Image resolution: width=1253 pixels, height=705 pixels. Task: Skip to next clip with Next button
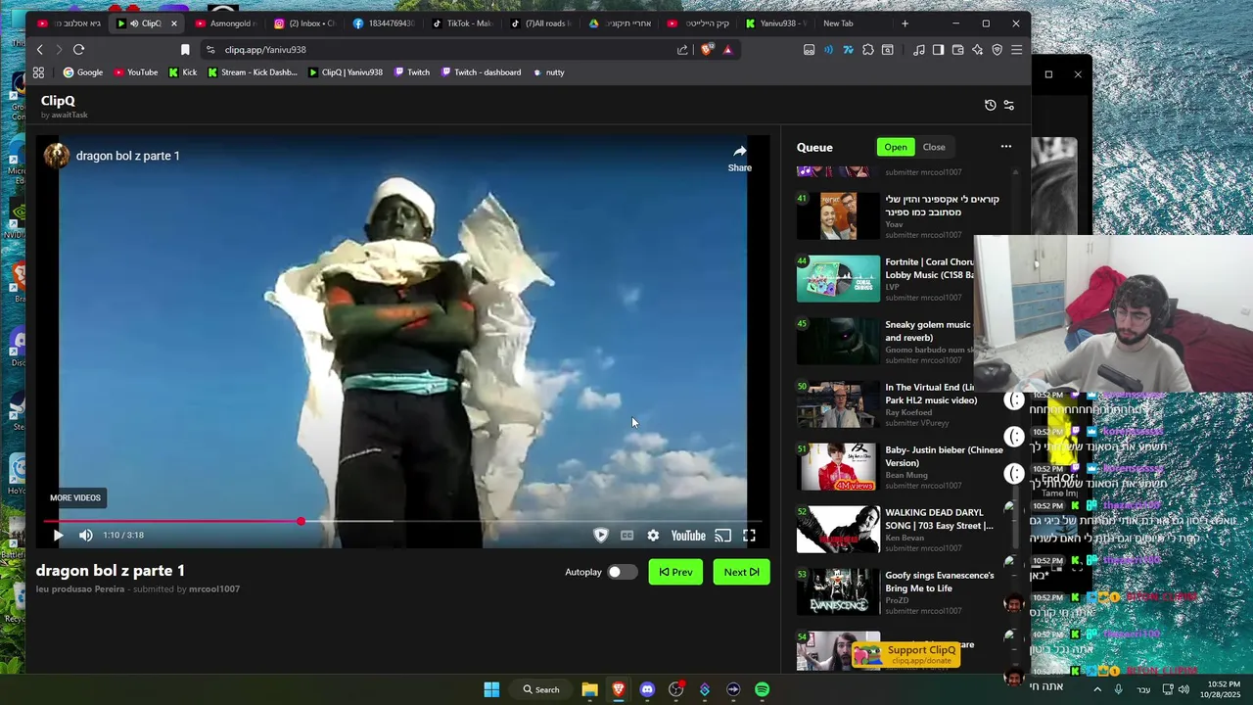[x=741, y=572]
